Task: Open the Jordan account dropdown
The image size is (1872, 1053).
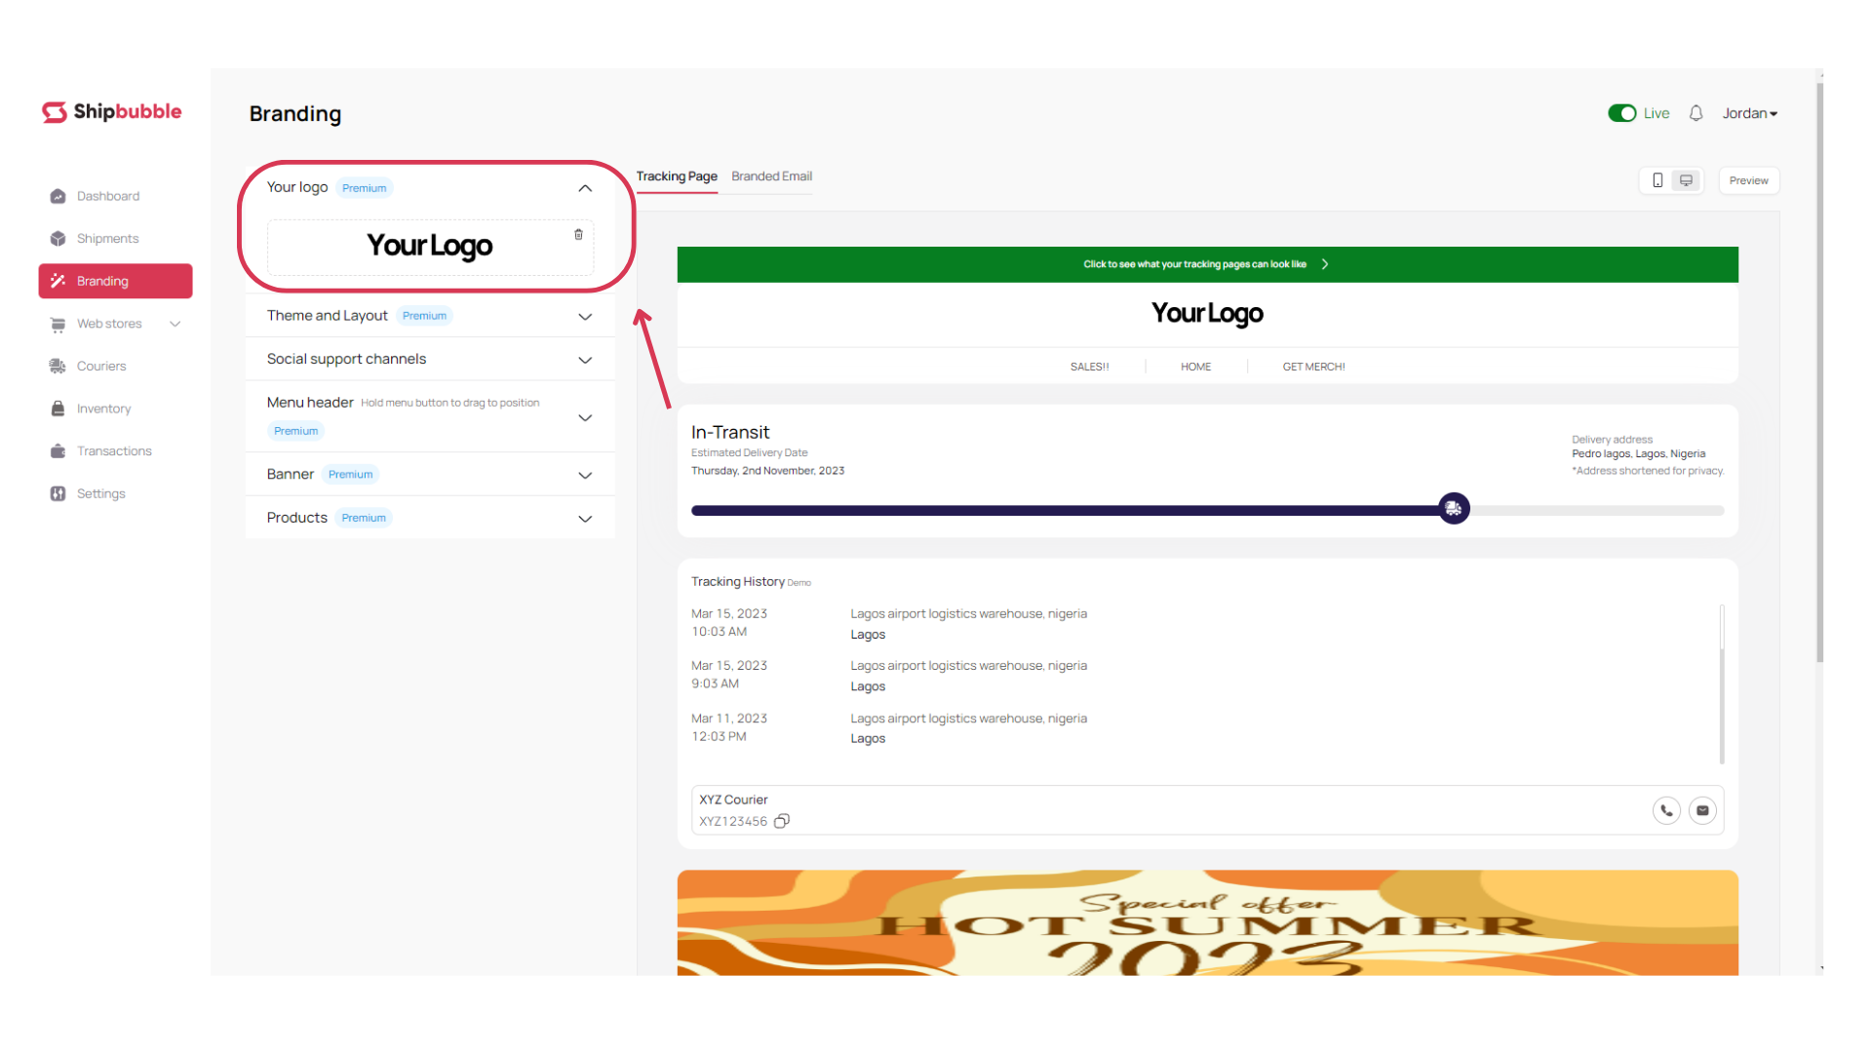Action: 1749,113
